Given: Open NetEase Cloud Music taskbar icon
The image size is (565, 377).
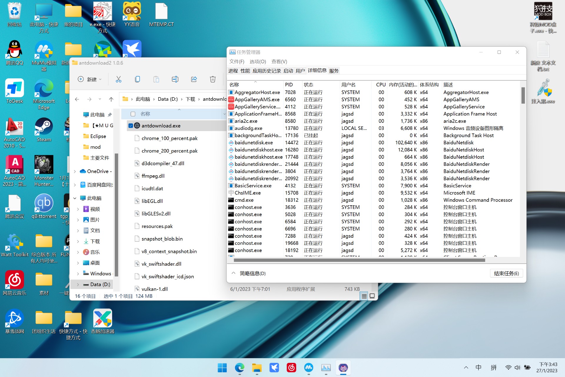Looking at the screenshot, I should (x=291, y=368).
